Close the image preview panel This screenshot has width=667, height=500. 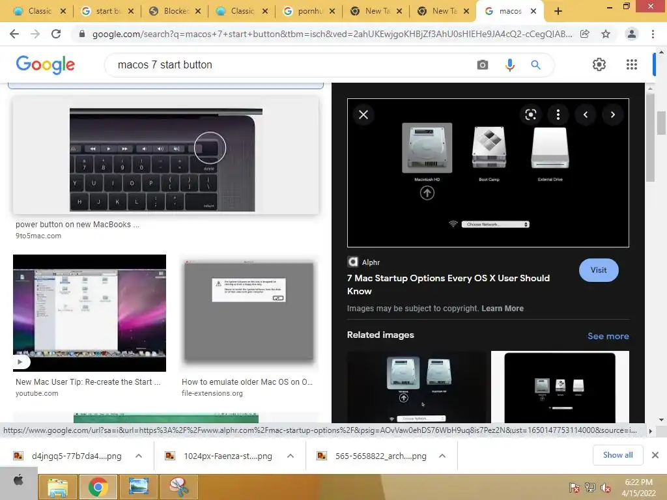(363, 115)
